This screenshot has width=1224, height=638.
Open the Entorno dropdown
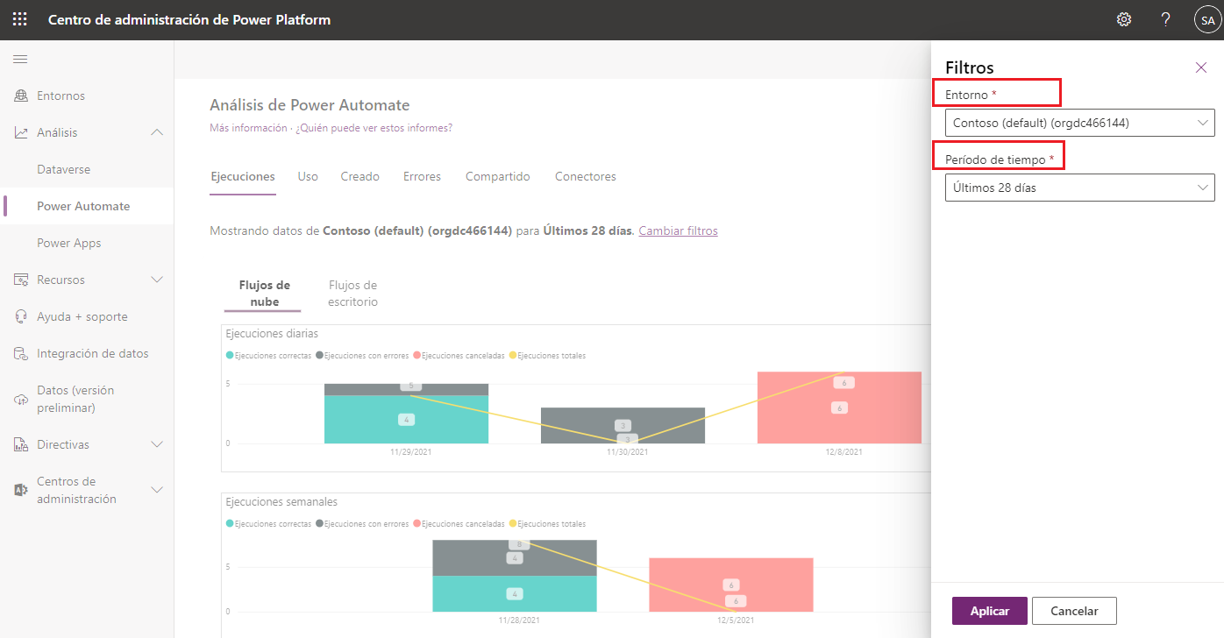[1080, 123]
